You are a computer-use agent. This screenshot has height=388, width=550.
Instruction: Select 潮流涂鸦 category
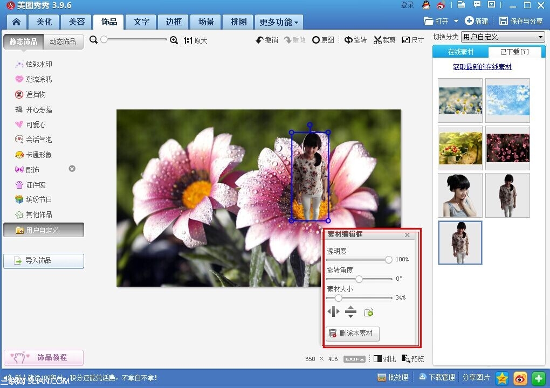[x=33, y=79]
